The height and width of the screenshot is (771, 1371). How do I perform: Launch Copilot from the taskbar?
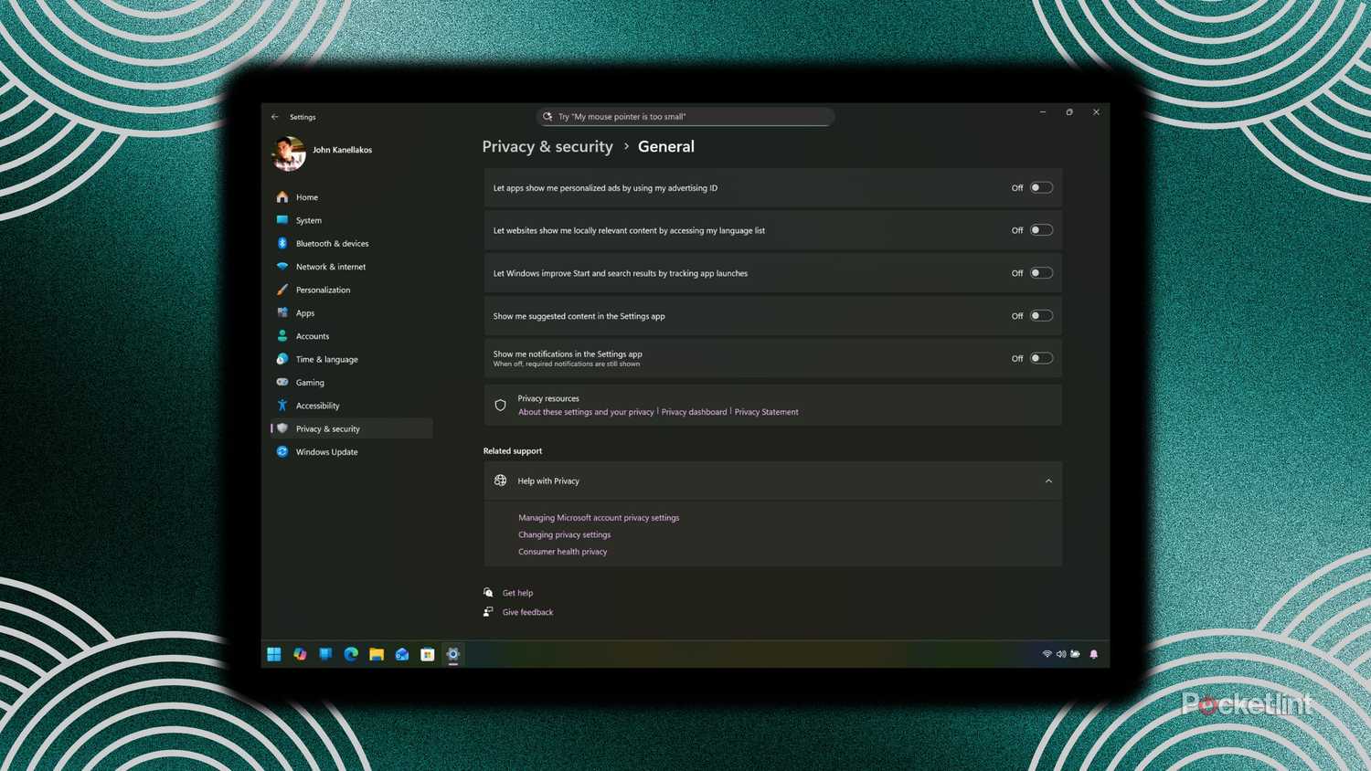[x=300, y=654]
